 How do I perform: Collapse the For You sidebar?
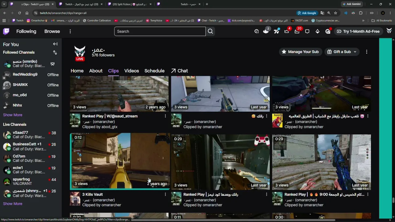click(55, 44)
